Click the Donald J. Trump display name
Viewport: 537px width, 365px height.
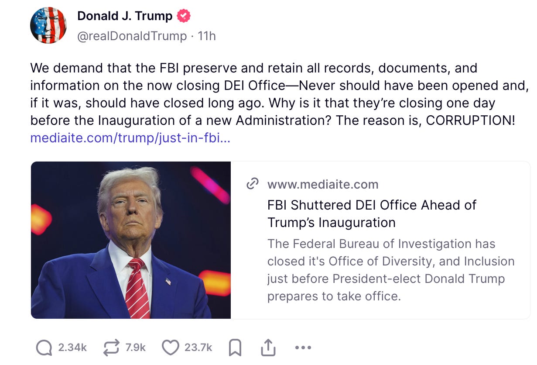click(x=125, y=16)
